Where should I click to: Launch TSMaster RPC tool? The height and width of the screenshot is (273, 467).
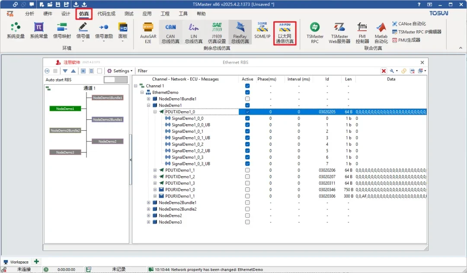[315, 32]
